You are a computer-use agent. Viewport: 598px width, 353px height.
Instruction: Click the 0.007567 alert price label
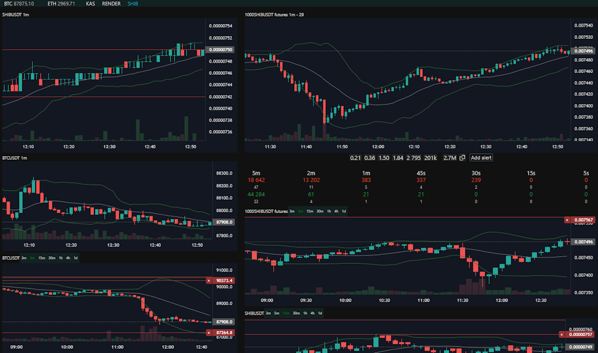point(584,220)
